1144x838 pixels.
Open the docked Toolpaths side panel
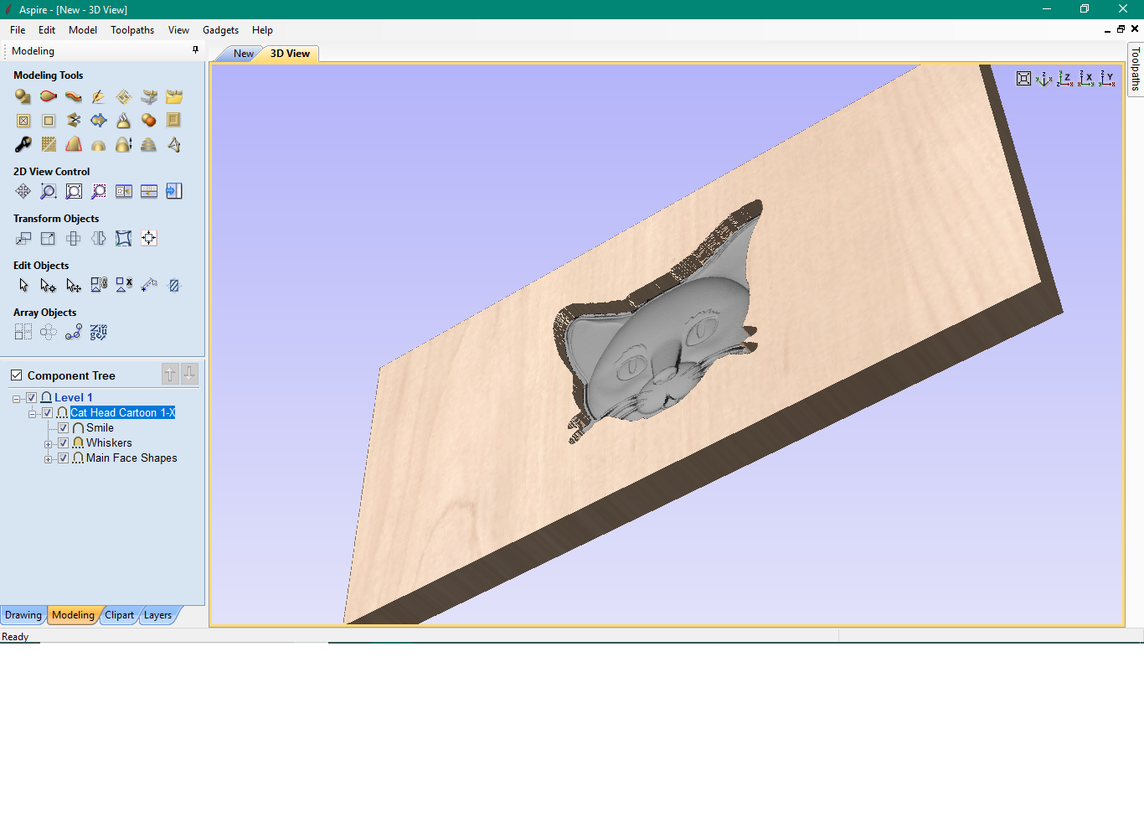pos(1136,69)
